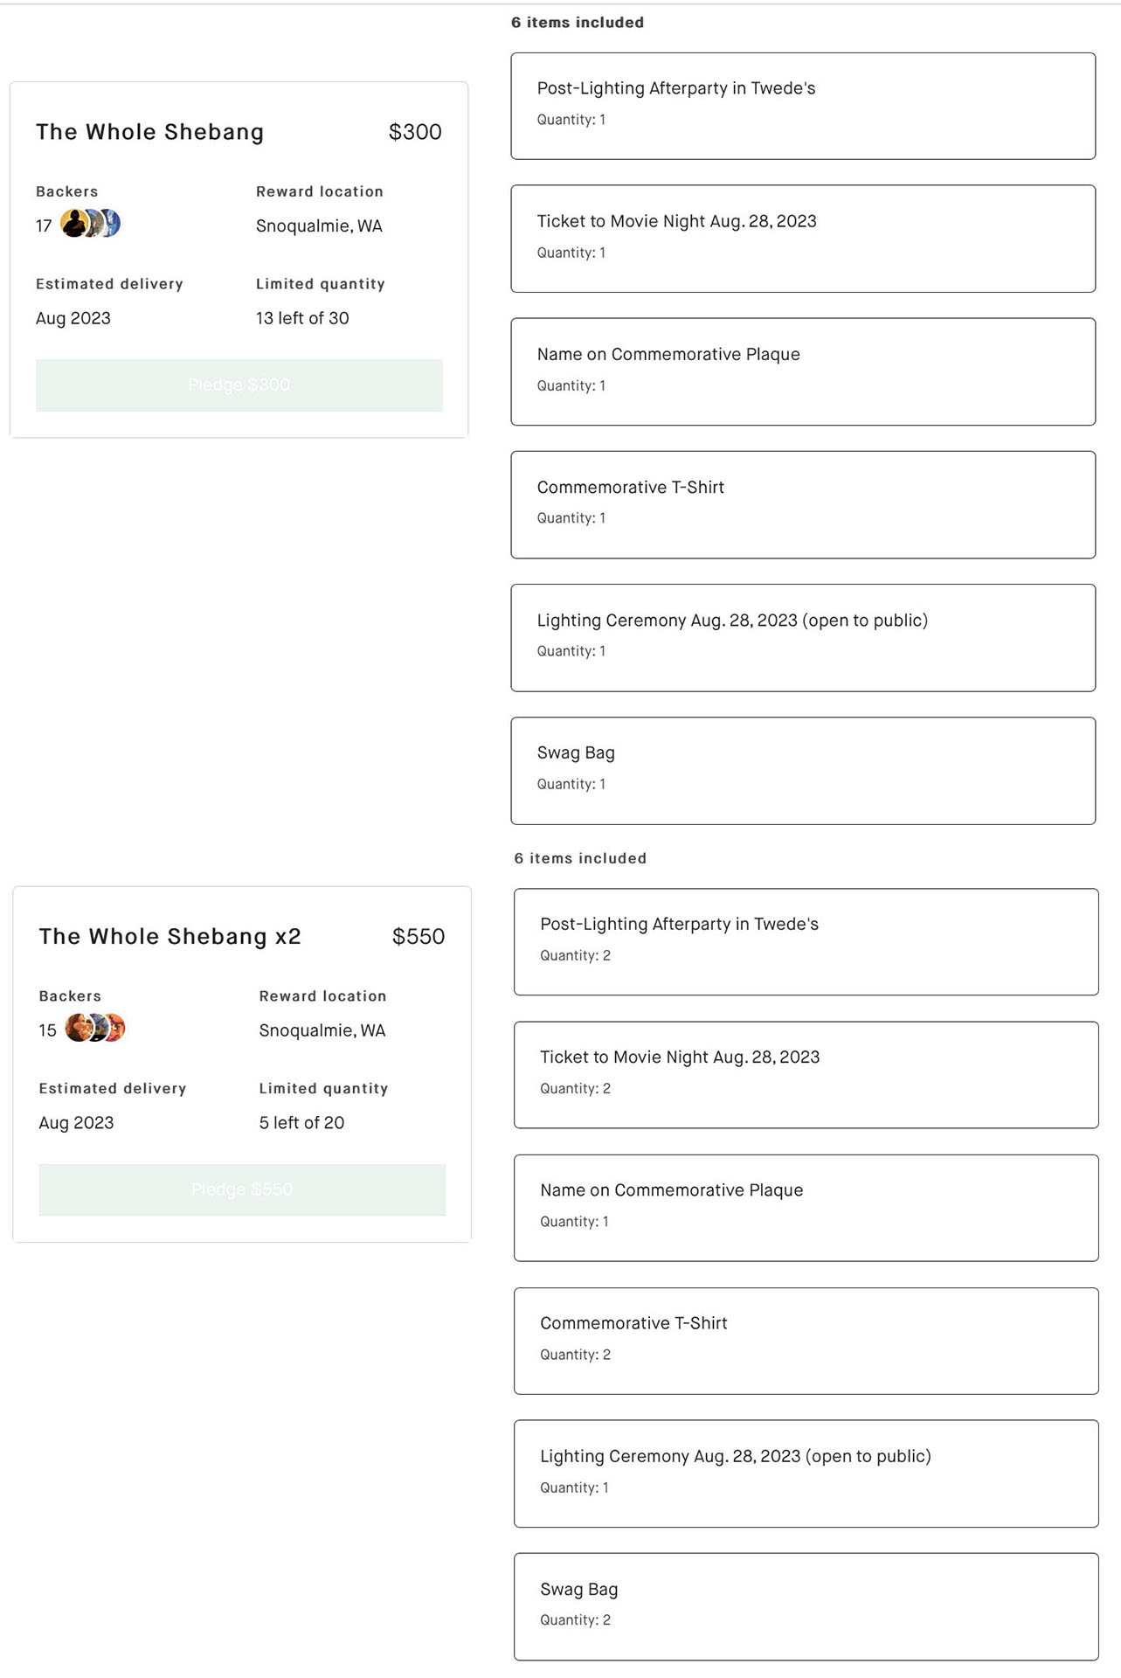Choose Commemorative T-Shirt item with Quantity 2

point(806,1341)
